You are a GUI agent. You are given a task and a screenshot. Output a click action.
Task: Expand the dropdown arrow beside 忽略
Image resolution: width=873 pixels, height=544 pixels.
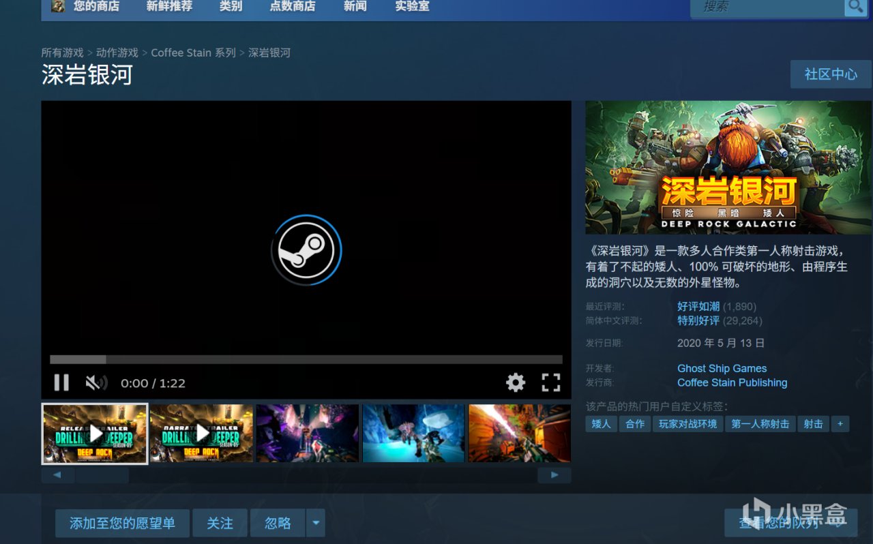316,523
